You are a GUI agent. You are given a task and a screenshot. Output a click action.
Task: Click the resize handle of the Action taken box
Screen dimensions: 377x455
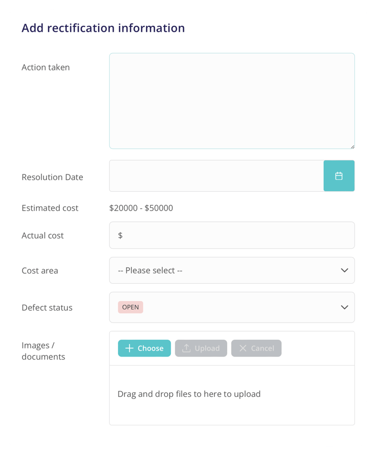coord(353,146)
